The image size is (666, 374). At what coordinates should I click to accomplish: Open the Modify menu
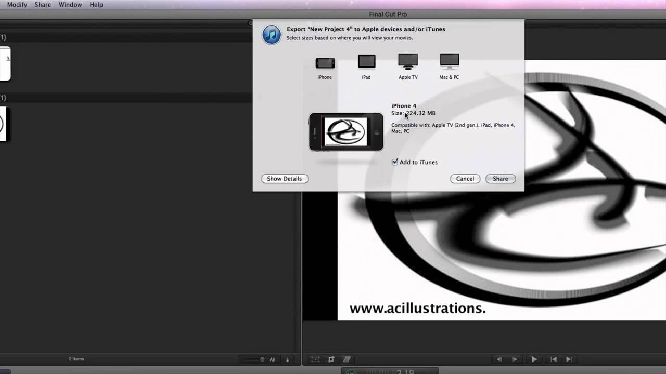pyautogui.click(x=18, y=5)
